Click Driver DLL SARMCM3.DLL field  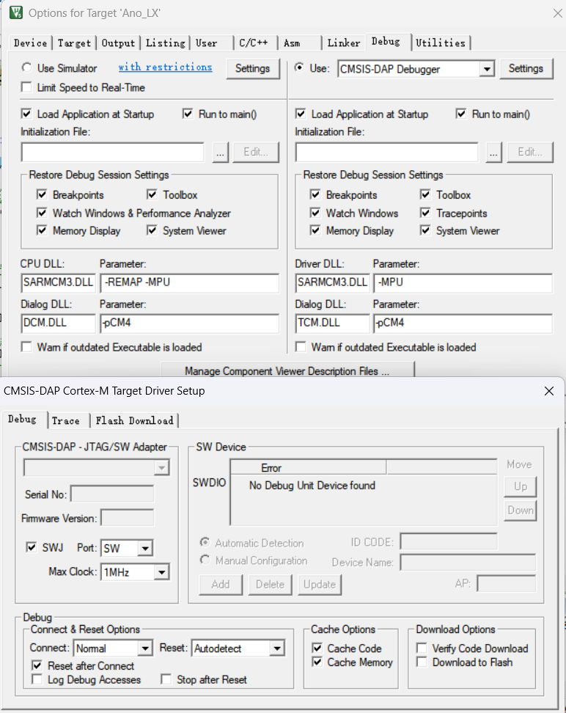coord(332,283)
